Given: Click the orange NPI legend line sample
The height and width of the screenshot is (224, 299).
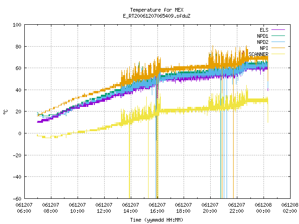Looking at the screenshot, I should [x=278, y=48].
